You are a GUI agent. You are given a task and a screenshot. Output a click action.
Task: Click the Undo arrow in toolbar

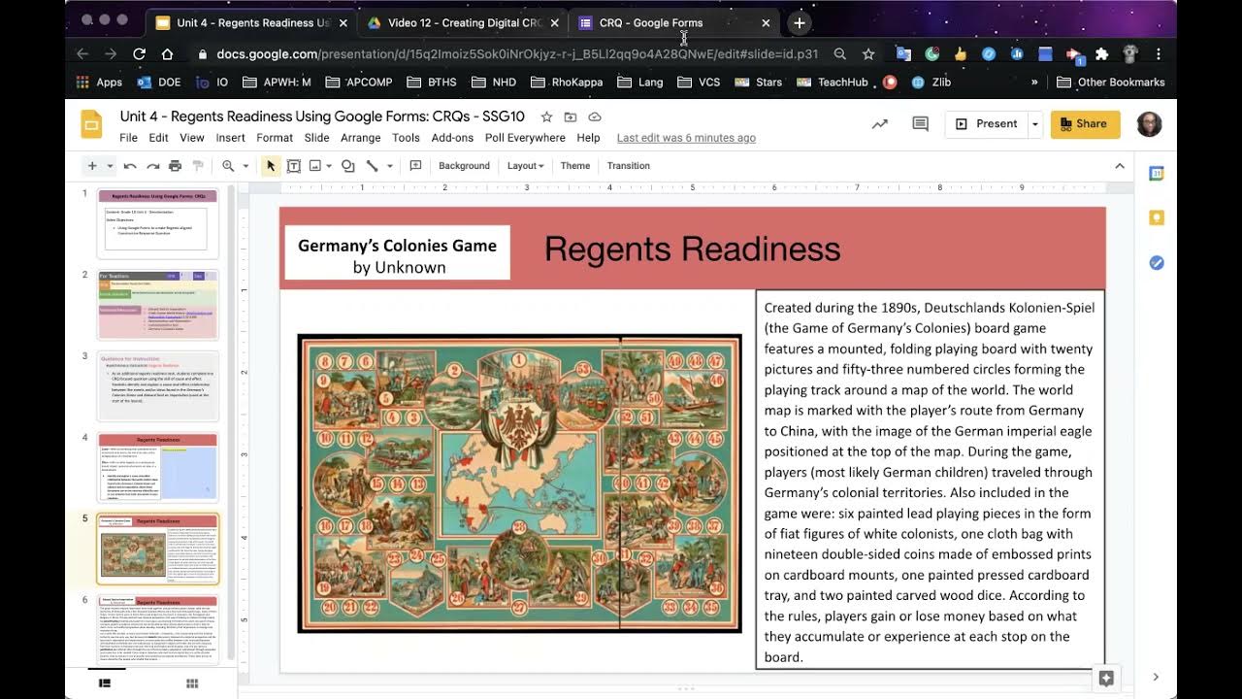click(x=130, y=166)
